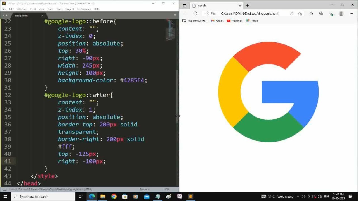
Task: Open ENG language indicator
Action: [326, 197]
